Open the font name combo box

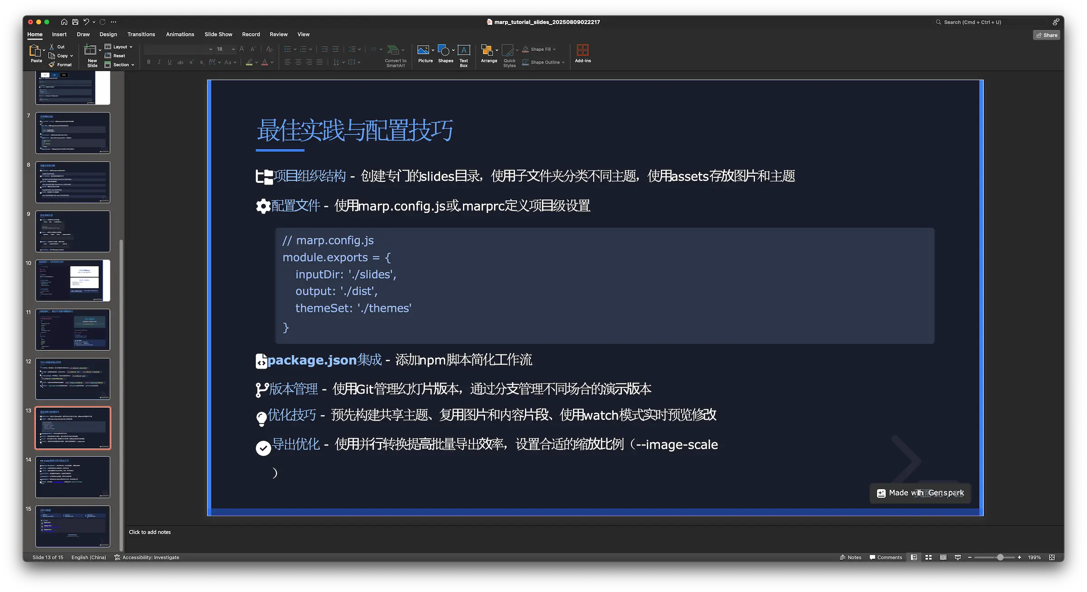(179, 49)
